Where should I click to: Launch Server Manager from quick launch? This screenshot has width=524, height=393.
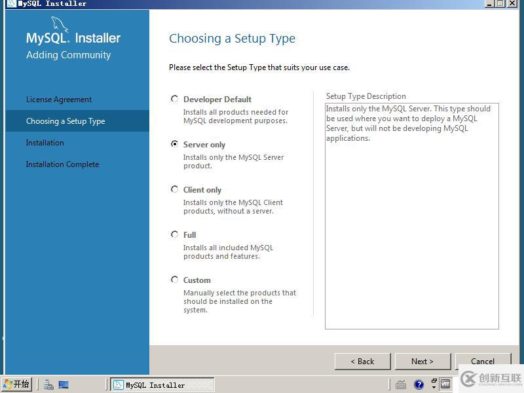pyautogui.click(x=48, y=384)
